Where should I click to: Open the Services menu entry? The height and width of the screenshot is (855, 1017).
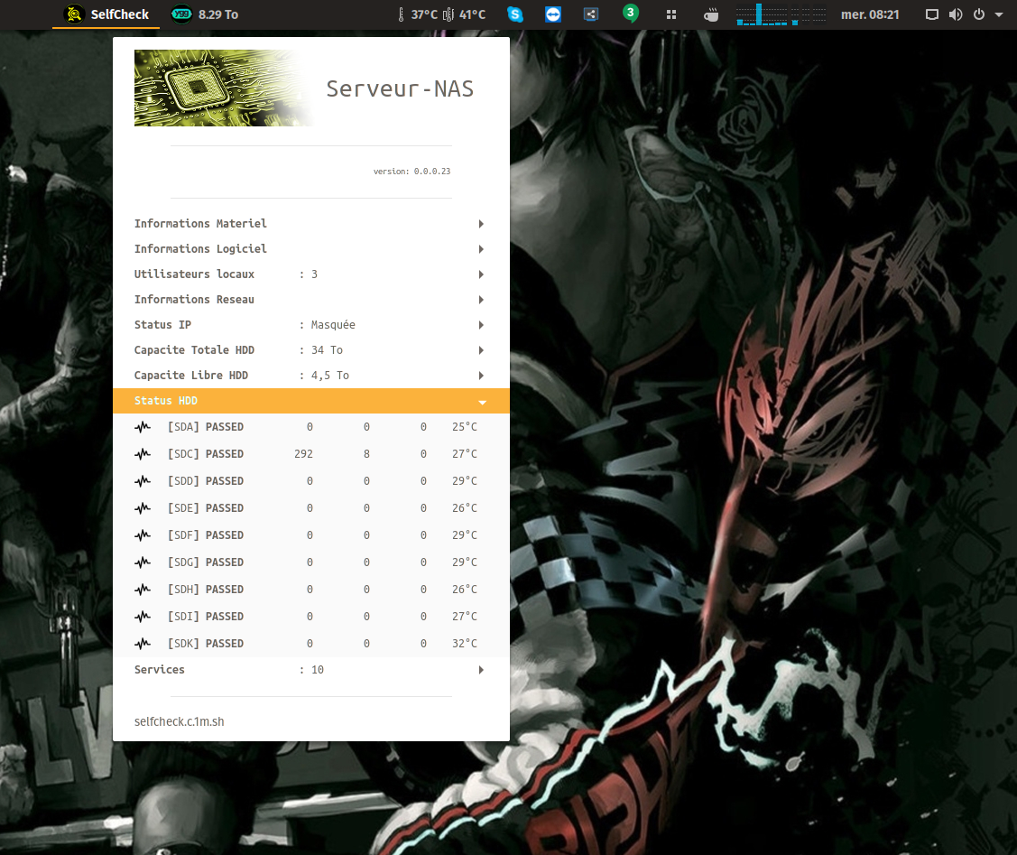311,670
